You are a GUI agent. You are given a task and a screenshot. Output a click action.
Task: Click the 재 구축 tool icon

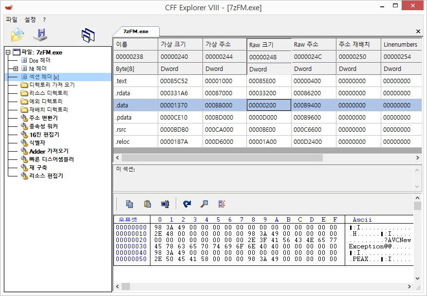click(24, 168)
